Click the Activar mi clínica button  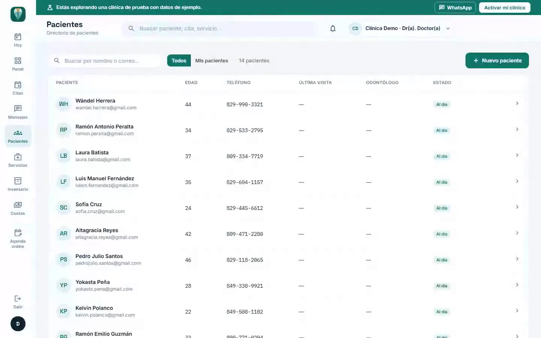[505, 8]
